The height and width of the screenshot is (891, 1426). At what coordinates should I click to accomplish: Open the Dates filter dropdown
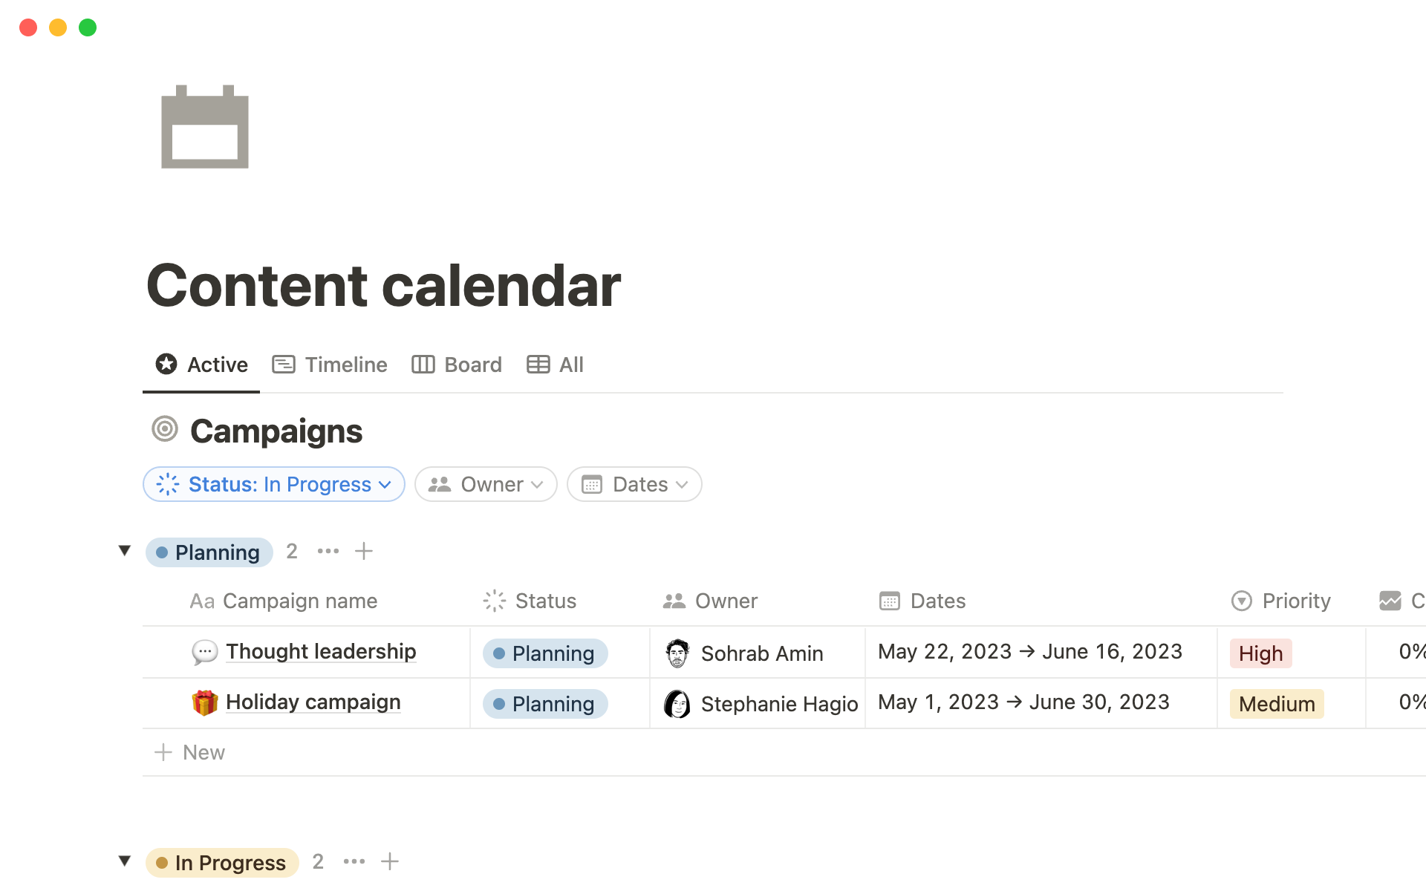coord(634,484)
